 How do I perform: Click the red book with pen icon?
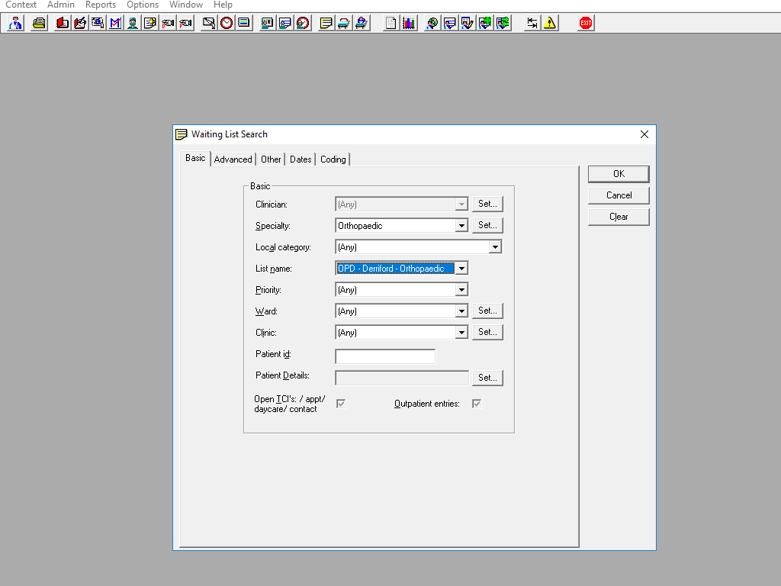coord(79,23)
